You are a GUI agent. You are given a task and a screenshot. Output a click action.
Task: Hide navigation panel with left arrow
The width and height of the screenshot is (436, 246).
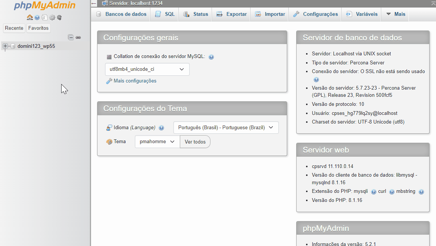94,4
